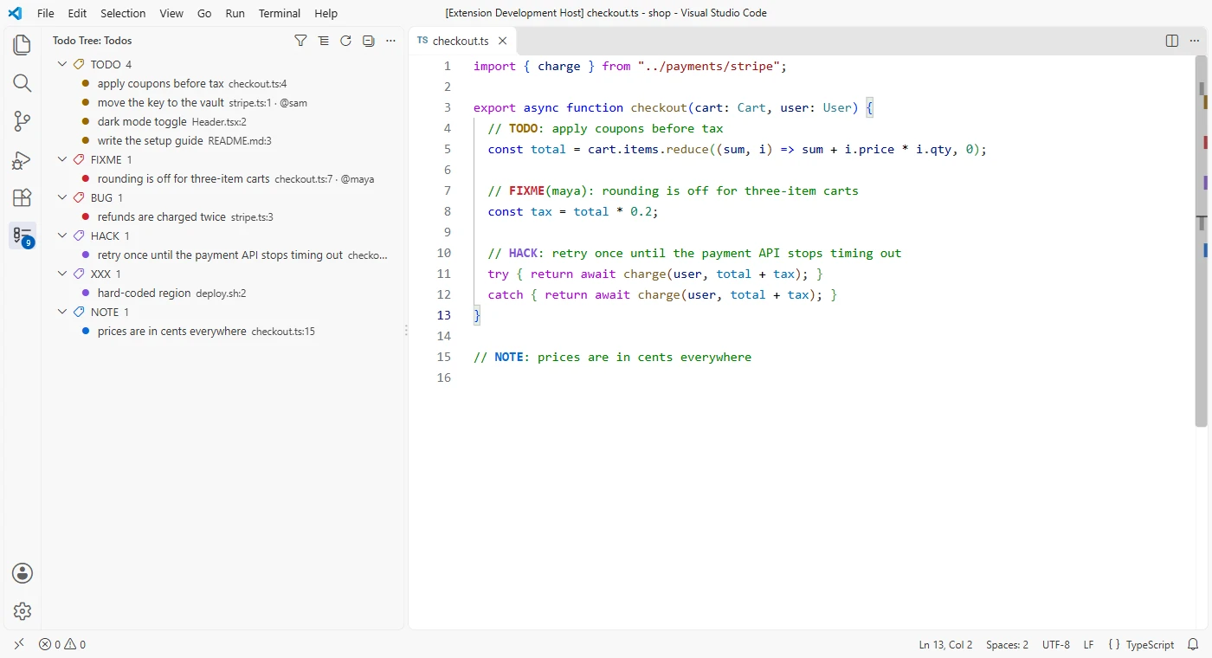
Task: Open the Explorer view in activity bar
Action: [x=23, y=45]
